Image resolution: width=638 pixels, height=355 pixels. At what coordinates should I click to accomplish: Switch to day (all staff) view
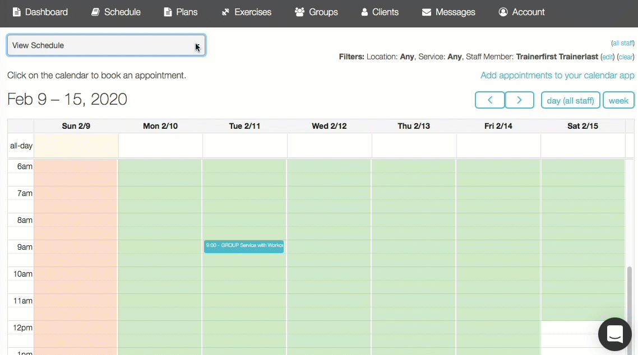tap(571, 100)
